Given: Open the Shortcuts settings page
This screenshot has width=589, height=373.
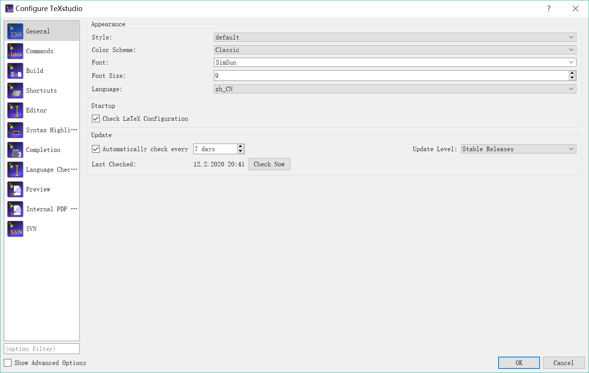Looking at the screenshot, I should 41,90.
